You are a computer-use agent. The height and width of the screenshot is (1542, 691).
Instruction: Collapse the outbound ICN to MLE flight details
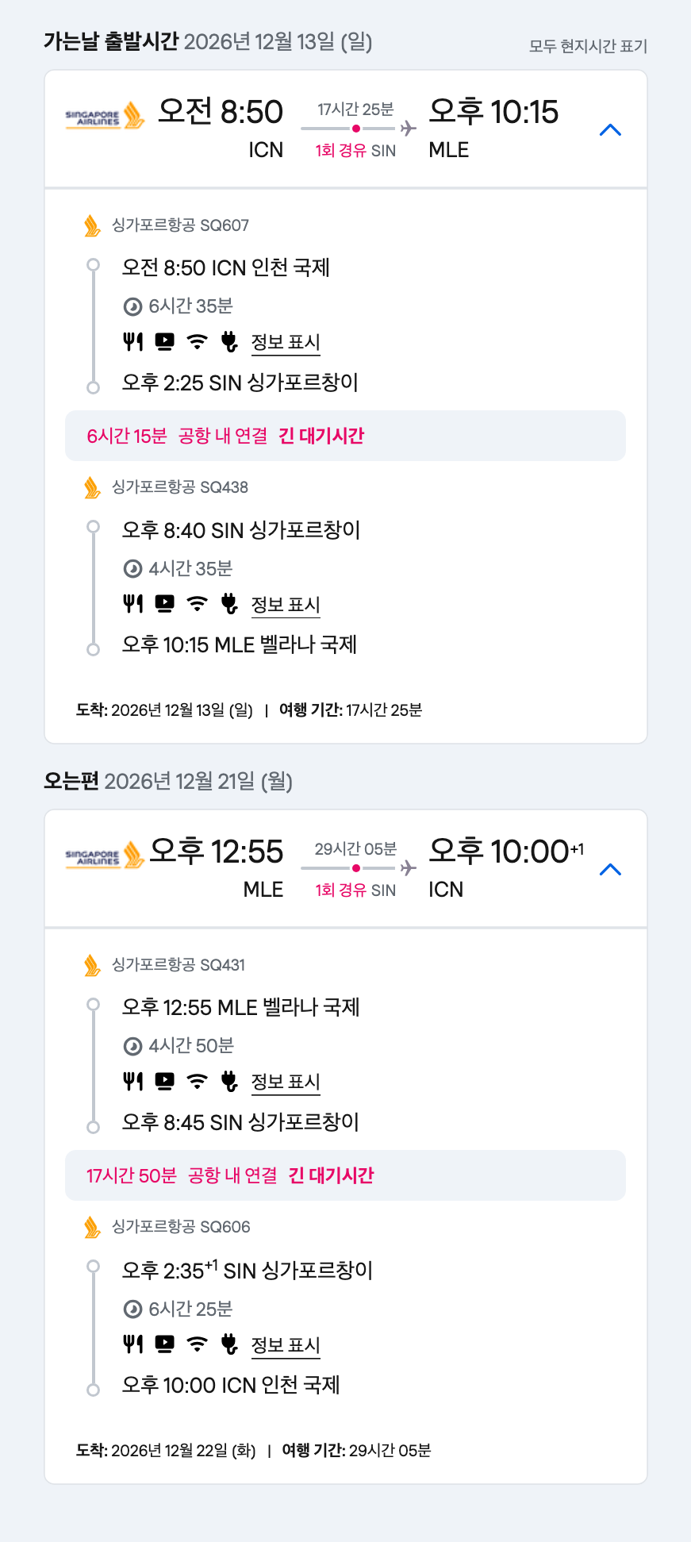point(610,130)
